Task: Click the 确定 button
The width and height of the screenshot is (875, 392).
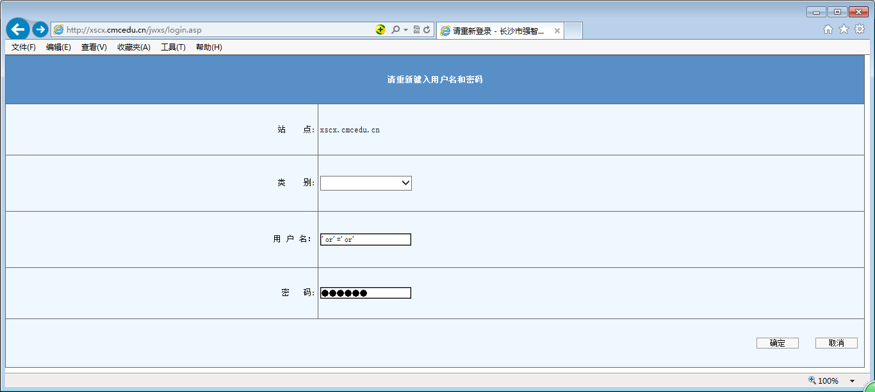Action: (x=778, y=343)
